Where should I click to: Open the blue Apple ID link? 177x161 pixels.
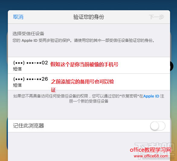151,96
